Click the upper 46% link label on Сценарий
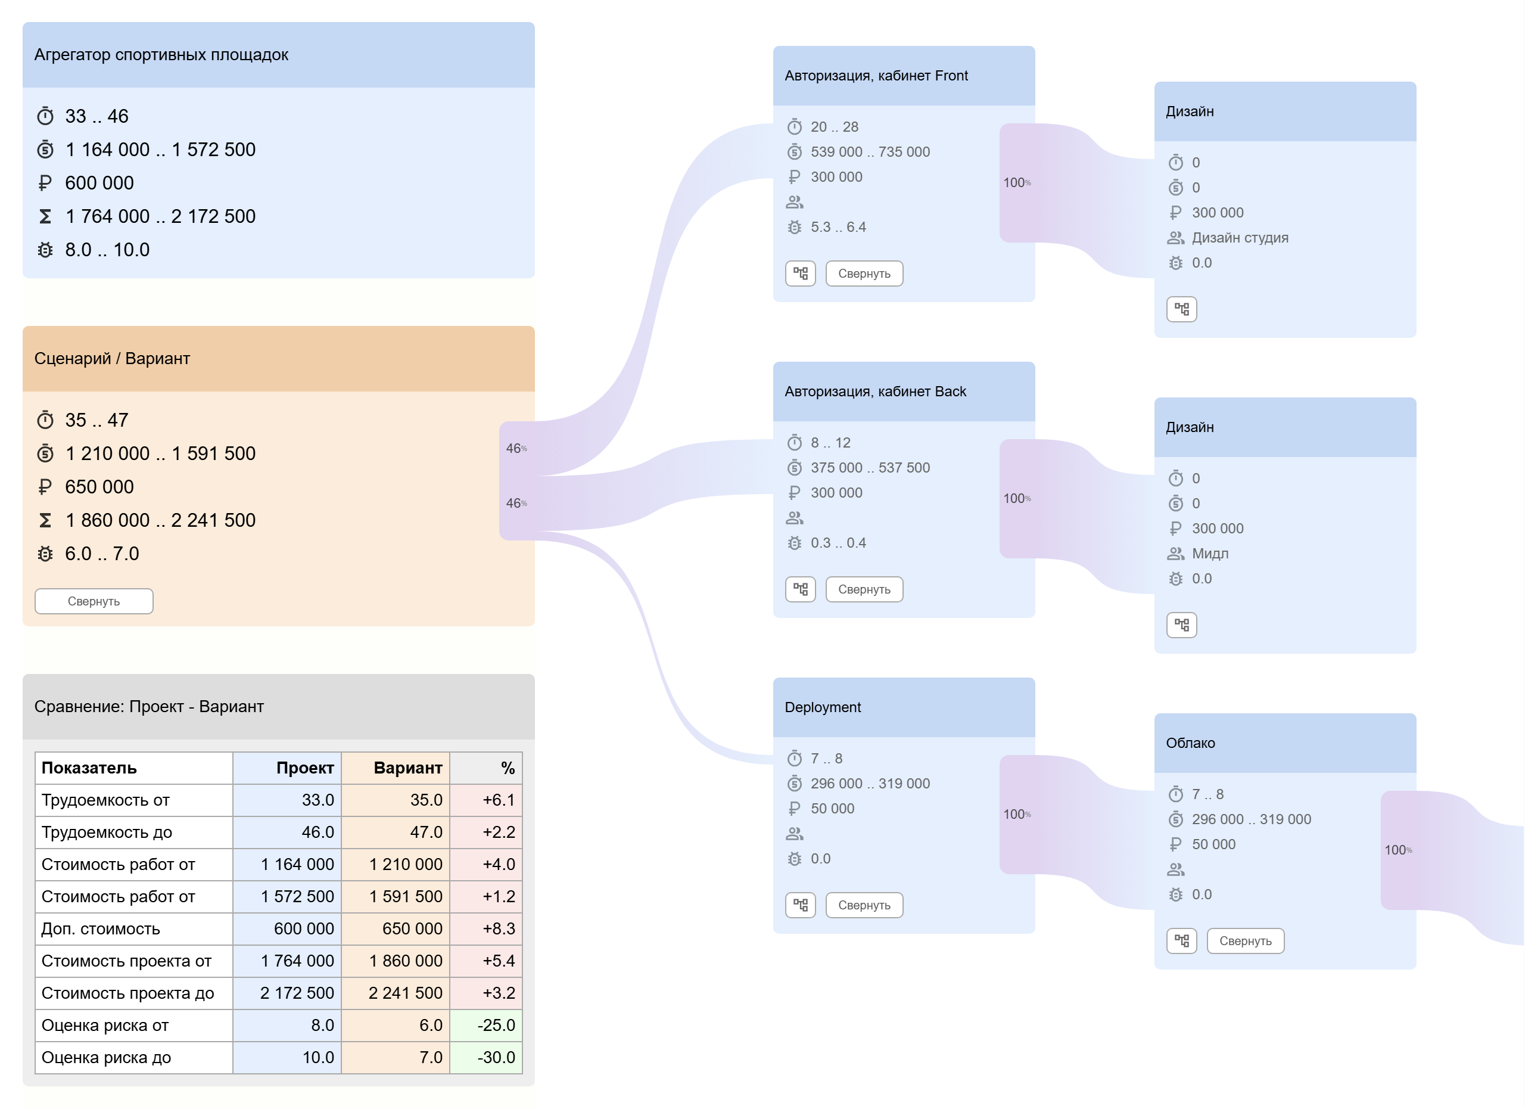 [516, 449]
